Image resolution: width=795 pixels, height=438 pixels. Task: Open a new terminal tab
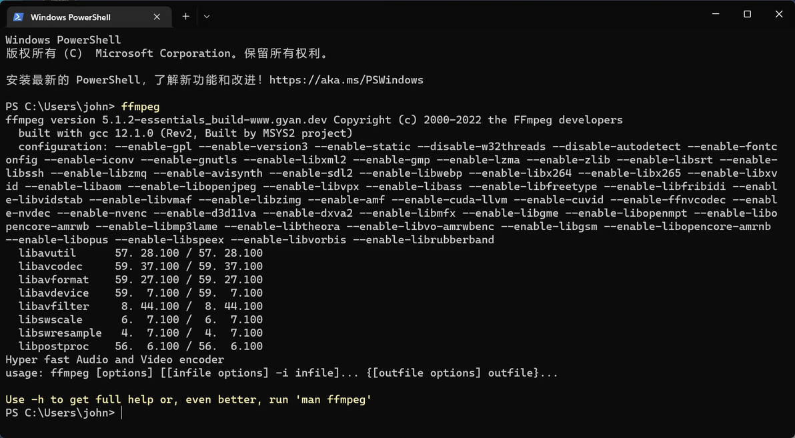point(185,16)
